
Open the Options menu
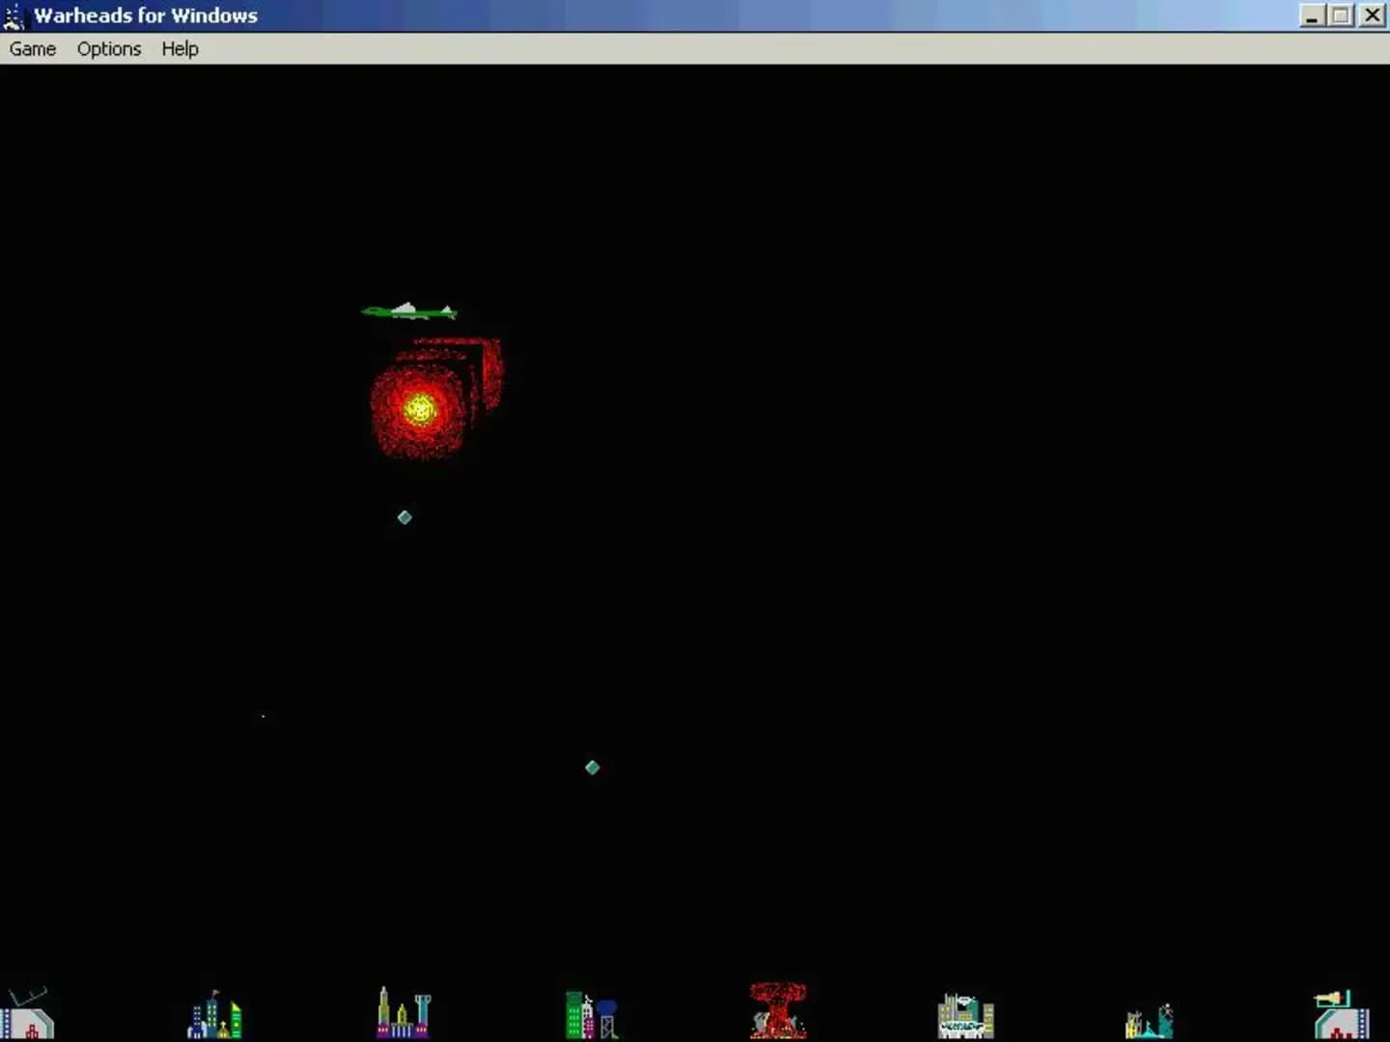109,49
